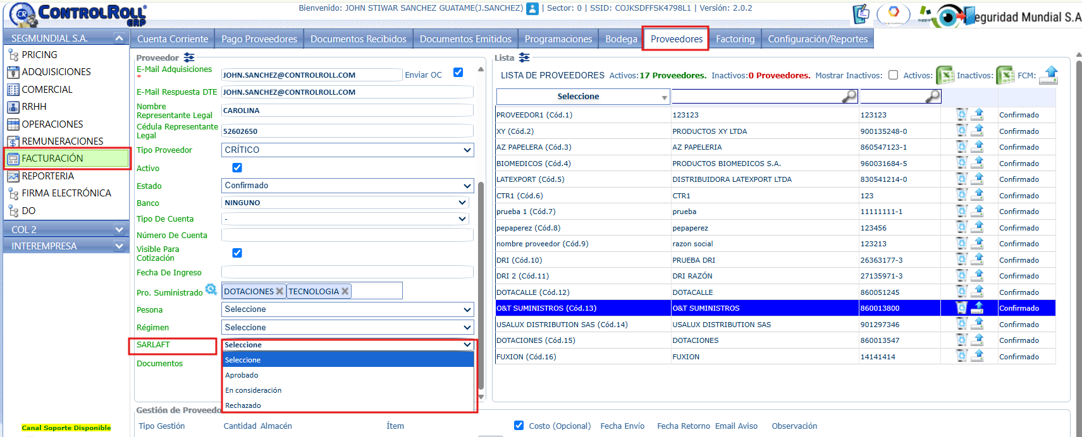Click the Proveedor panel settings slider icon
Viewport: 1082px width, 437px height.
click(188, 57)
